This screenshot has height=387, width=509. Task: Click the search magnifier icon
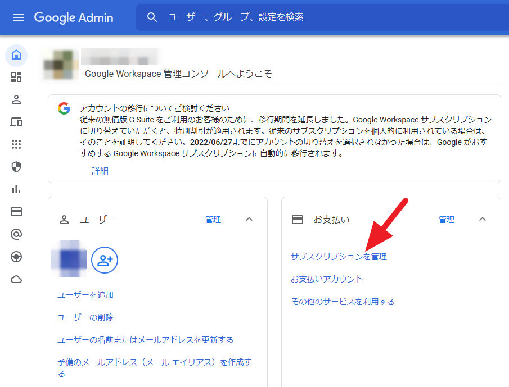tap(152, 17)
